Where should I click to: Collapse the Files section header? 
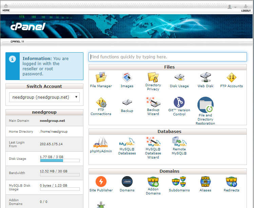[x=168, y=67]
